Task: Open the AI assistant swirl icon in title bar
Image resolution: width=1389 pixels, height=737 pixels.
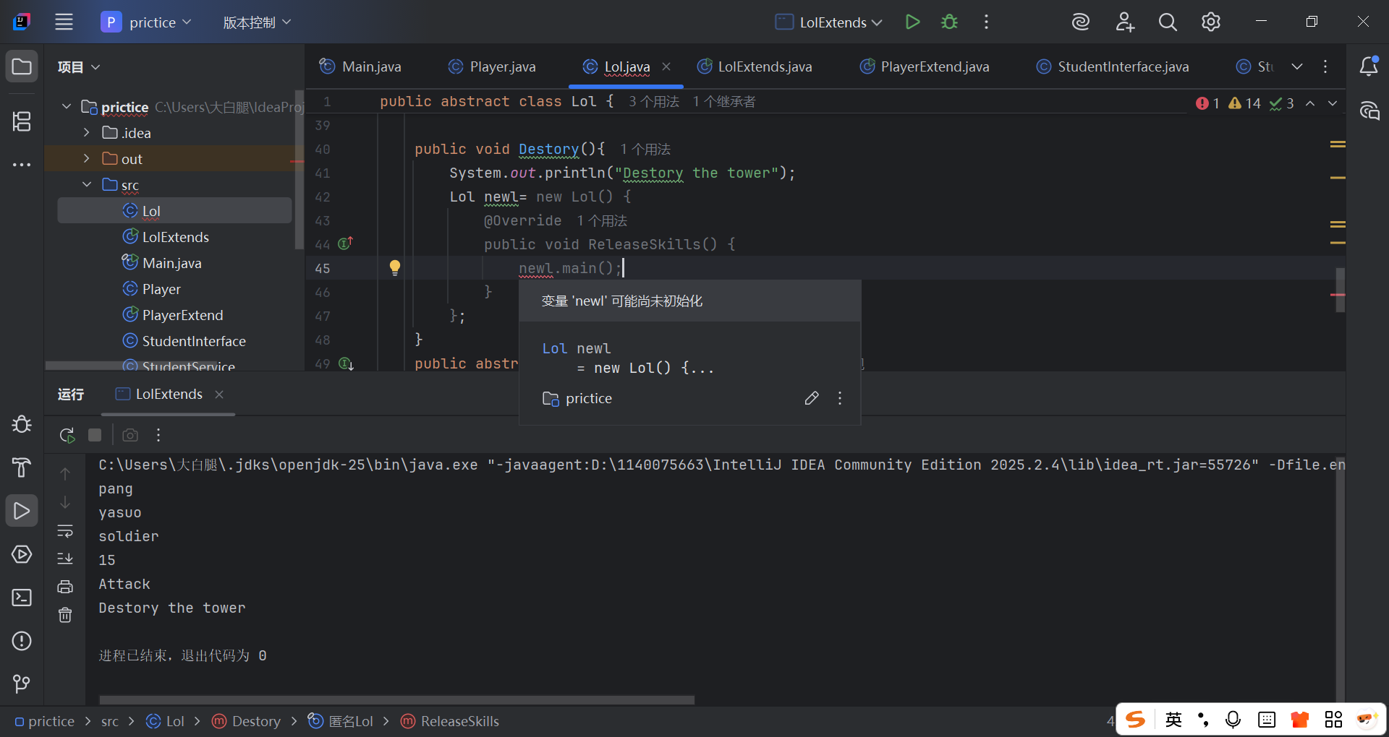Action: 1080,22
